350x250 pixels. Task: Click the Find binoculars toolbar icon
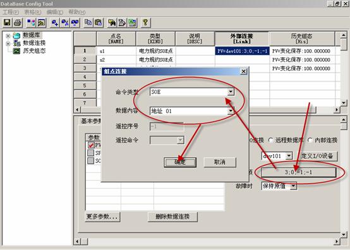point(112,23)
